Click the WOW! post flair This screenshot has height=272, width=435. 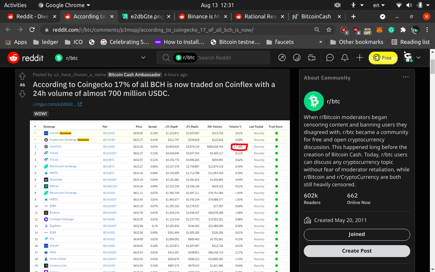(41, 114)
